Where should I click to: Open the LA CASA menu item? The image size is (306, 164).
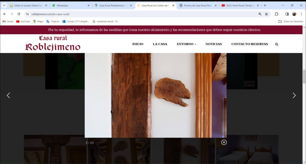[x=160, y=44]
